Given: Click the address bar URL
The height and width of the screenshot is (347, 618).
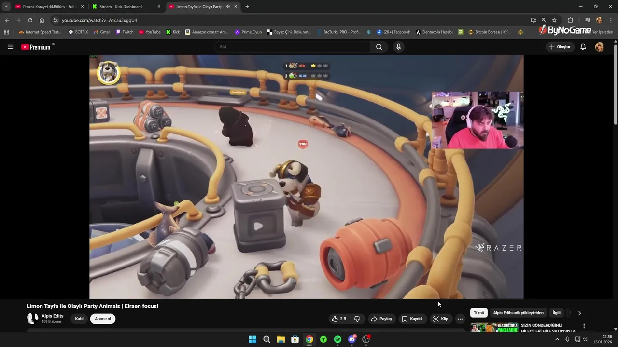Looking at the screenshot, I should tap(99, 20).
